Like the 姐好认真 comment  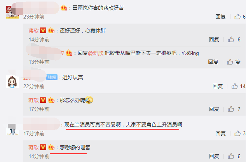pos(235,86)
